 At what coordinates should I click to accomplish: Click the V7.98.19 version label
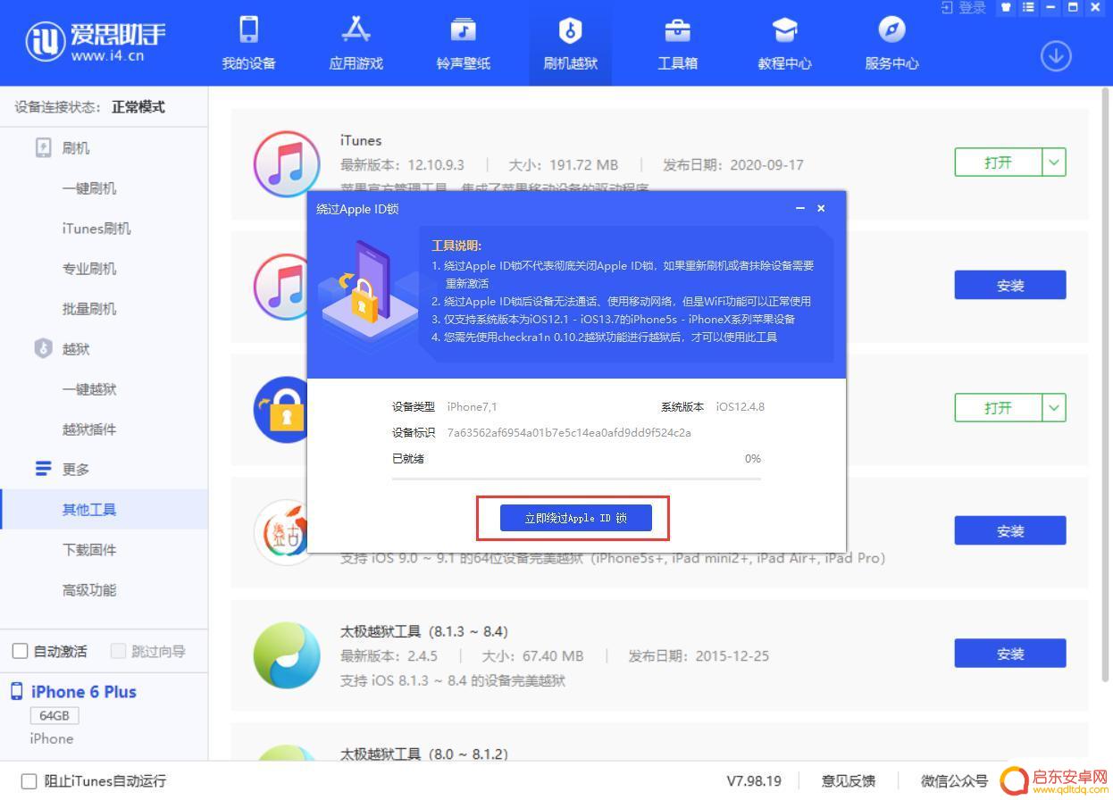(x=754, y=781)
